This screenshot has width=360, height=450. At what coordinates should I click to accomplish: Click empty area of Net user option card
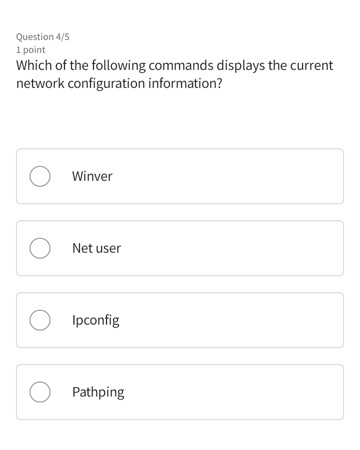tap(225, 248)
